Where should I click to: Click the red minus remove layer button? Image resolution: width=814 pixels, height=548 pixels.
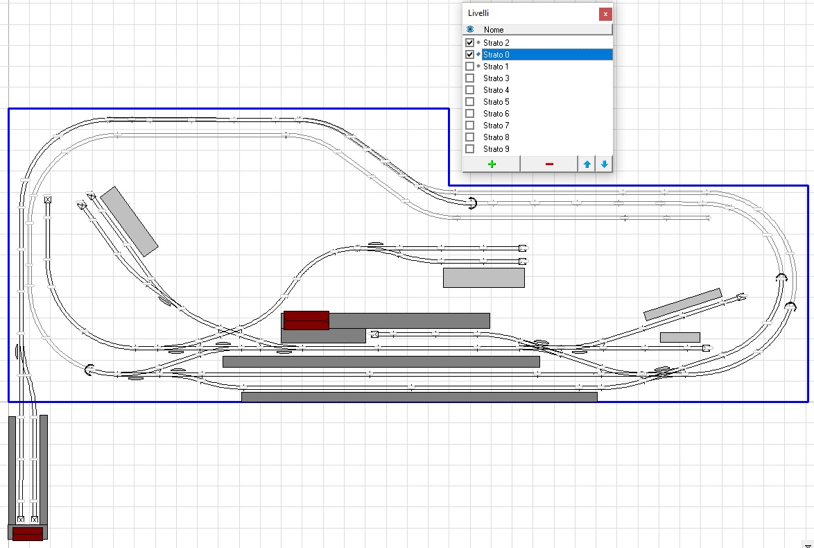pyautogui.click(x=548, y=164)
